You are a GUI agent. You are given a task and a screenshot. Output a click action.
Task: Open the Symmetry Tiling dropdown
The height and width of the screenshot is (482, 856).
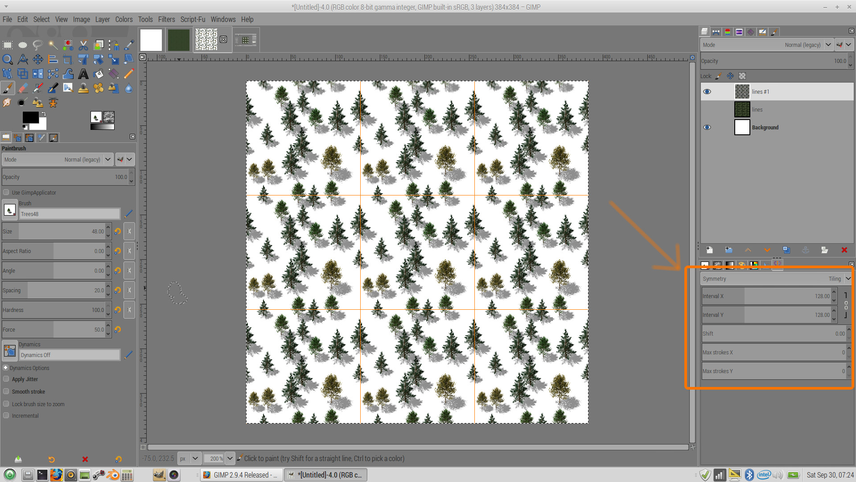tap(848, 278)
